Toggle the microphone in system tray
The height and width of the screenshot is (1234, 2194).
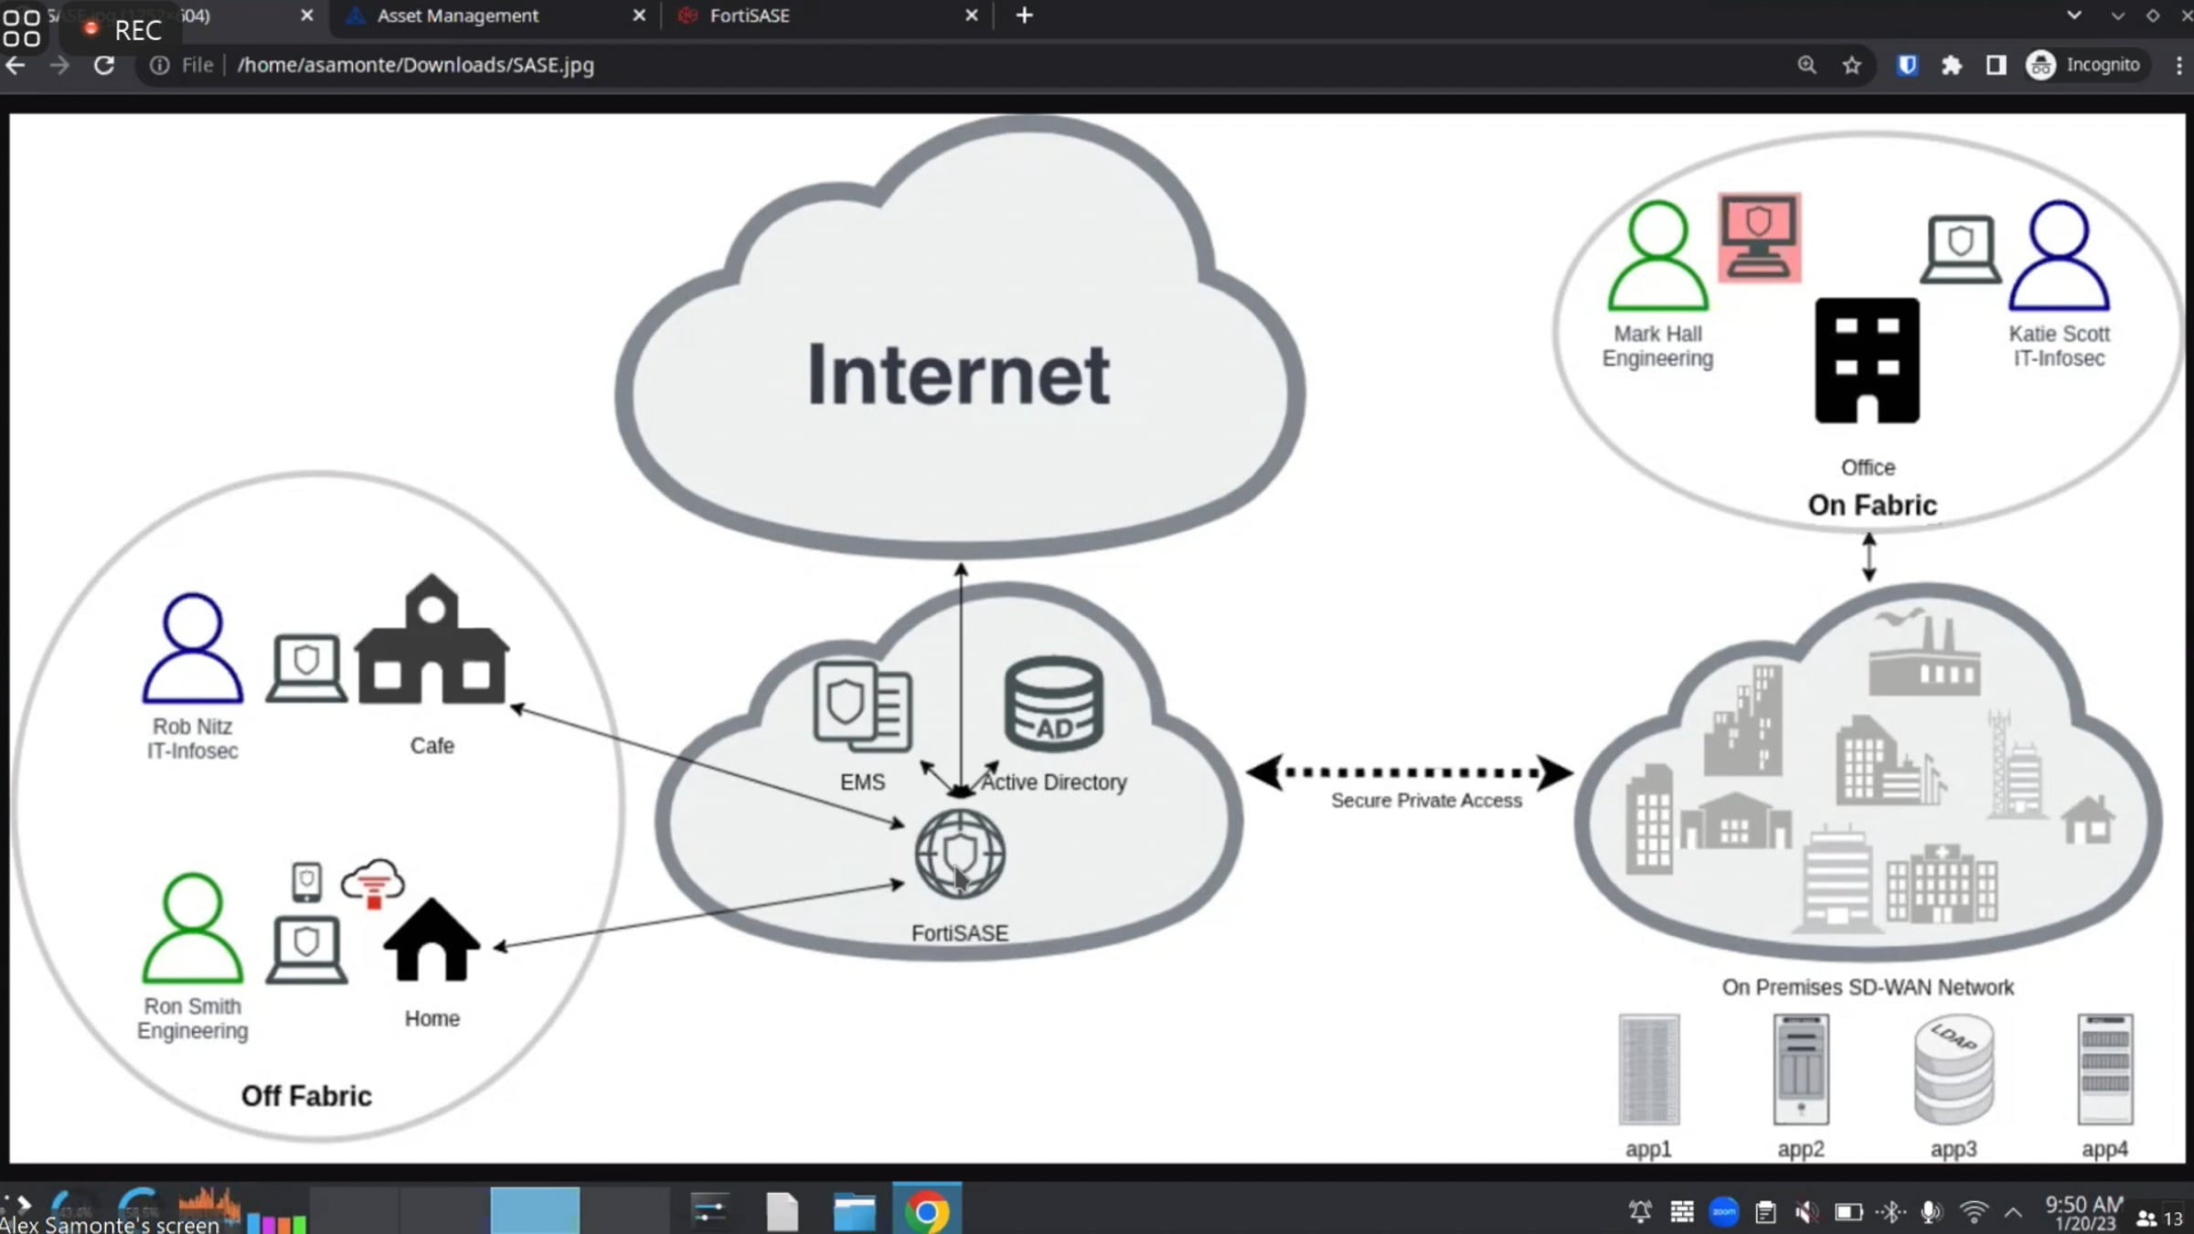(x=1930, y=1213)
